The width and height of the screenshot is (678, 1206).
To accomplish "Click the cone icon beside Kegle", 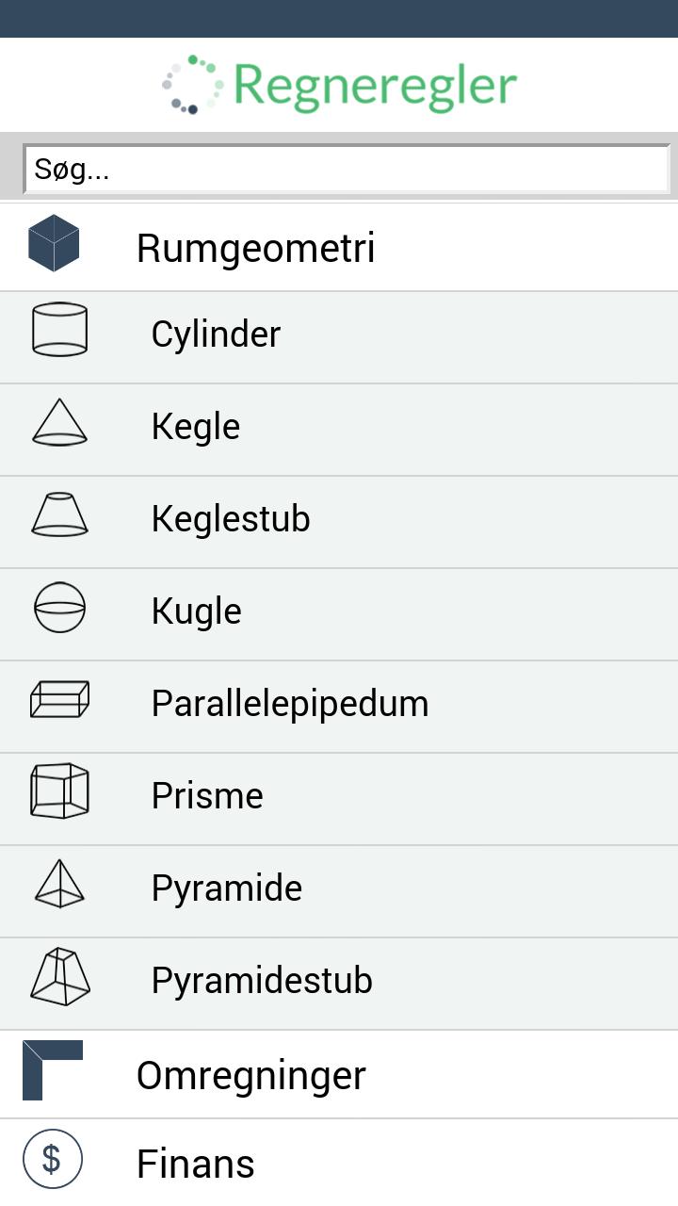I will [x=60, y=422].
